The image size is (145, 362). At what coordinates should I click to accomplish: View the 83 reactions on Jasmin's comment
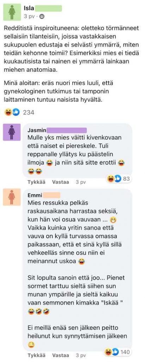pos(126,179)
